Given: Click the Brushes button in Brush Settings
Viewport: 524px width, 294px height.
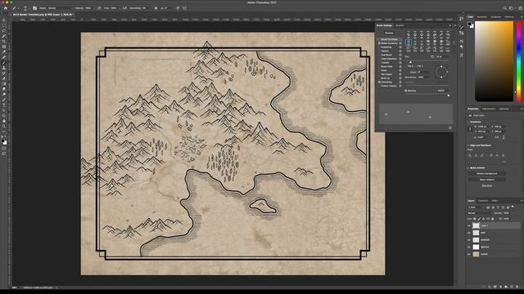Looking at the screenshot, I should [389, 33].
